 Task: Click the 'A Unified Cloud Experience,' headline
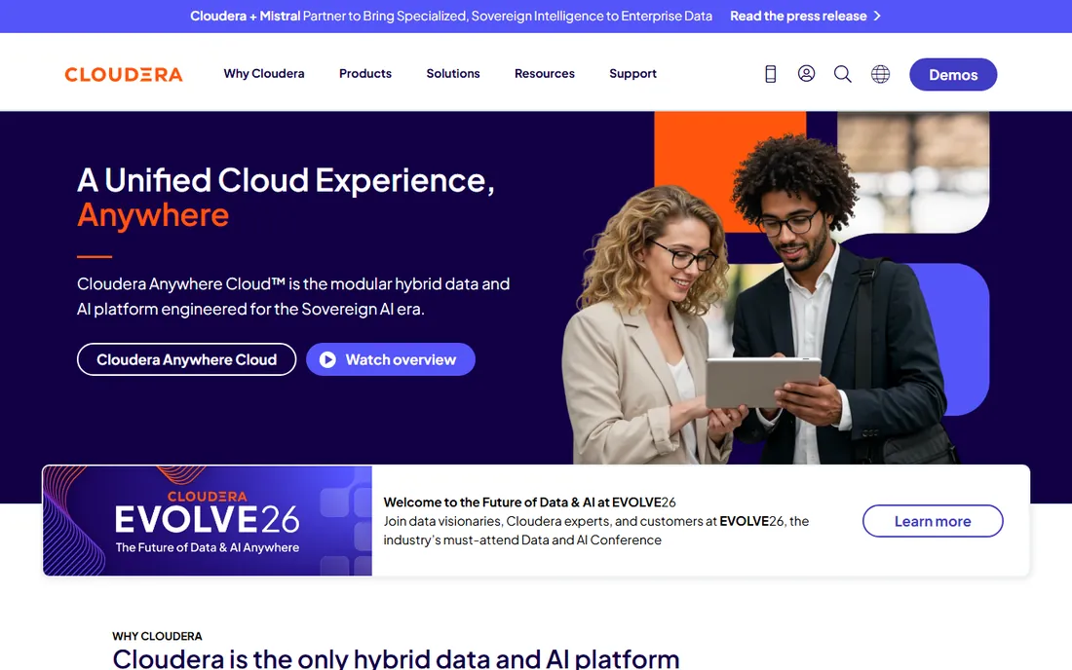[x=286, y=180]
